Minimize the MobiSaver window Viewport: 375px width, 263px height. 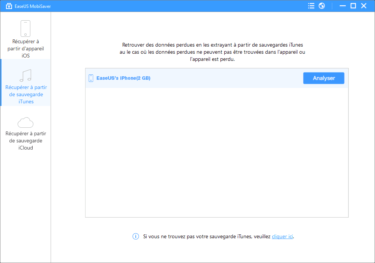click(x=343, y=6)
